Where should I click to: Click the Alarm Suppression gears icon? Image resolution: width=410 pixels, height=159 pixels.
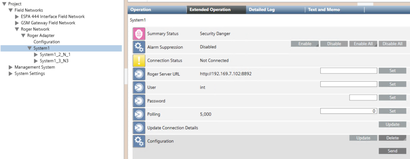(x=139, y=47)
